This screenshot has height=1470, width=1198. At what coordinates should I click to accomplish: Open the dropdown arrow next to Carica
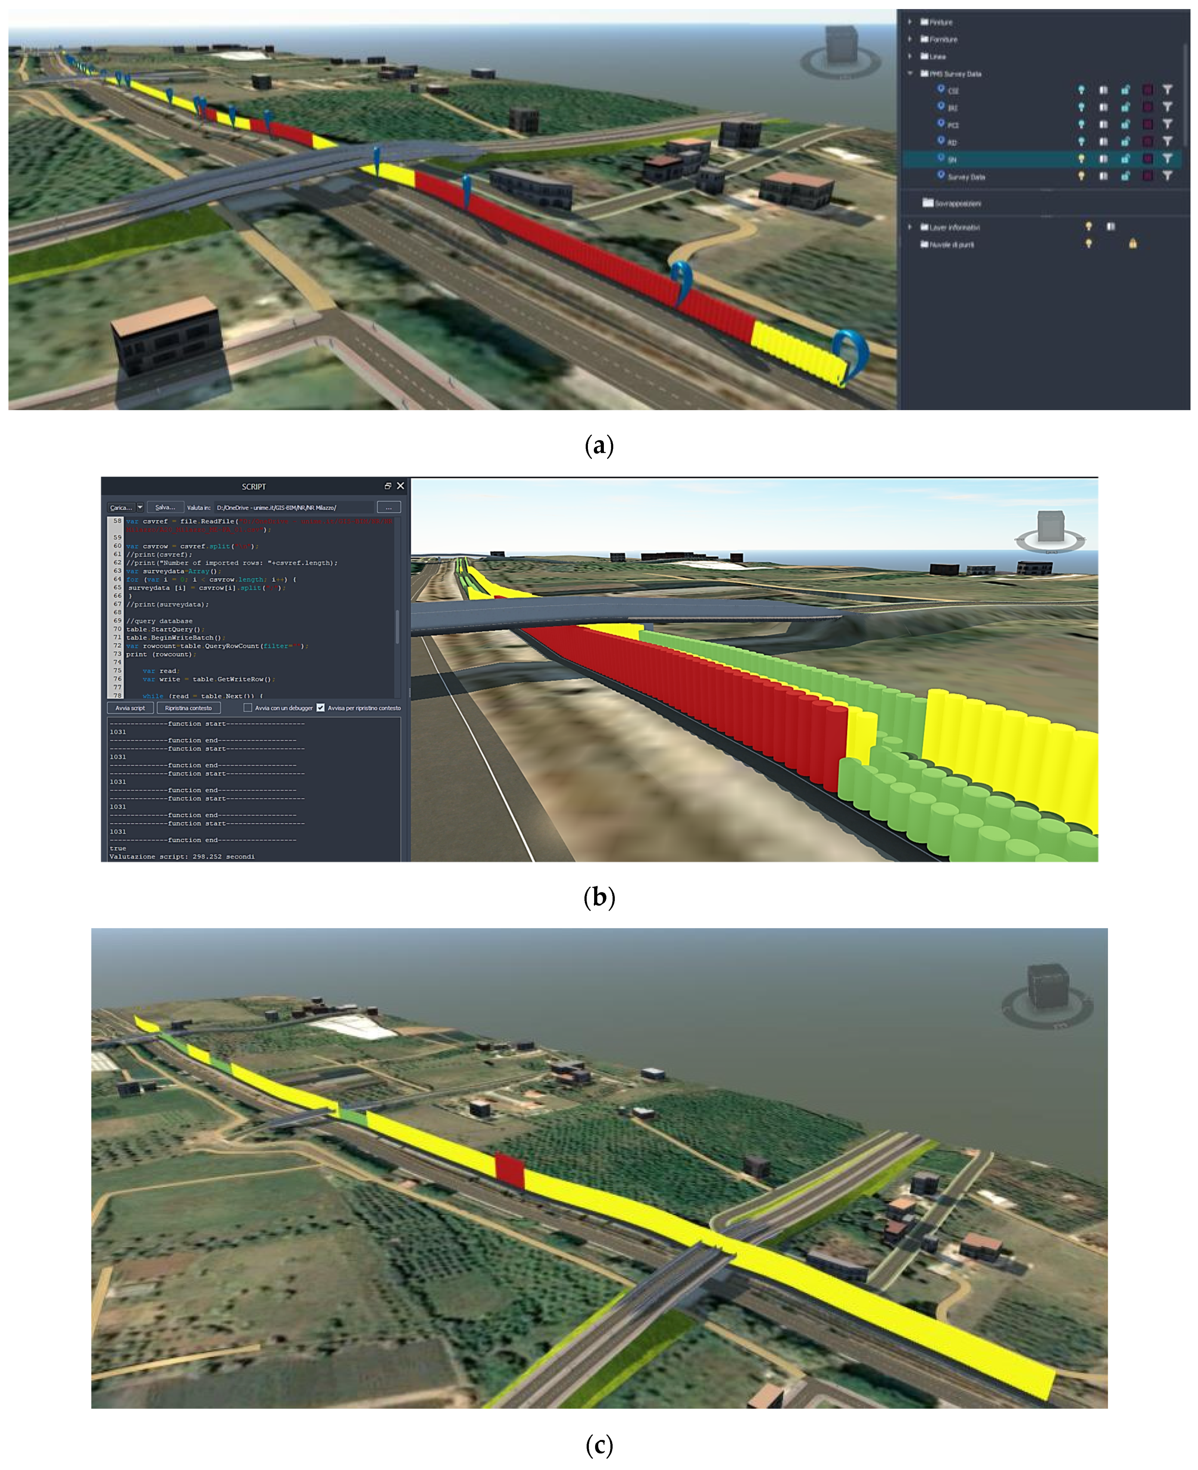point(140,507)
